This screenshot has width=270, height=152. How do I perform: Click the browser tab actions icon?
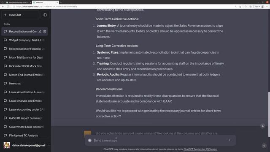pos(3,3)
